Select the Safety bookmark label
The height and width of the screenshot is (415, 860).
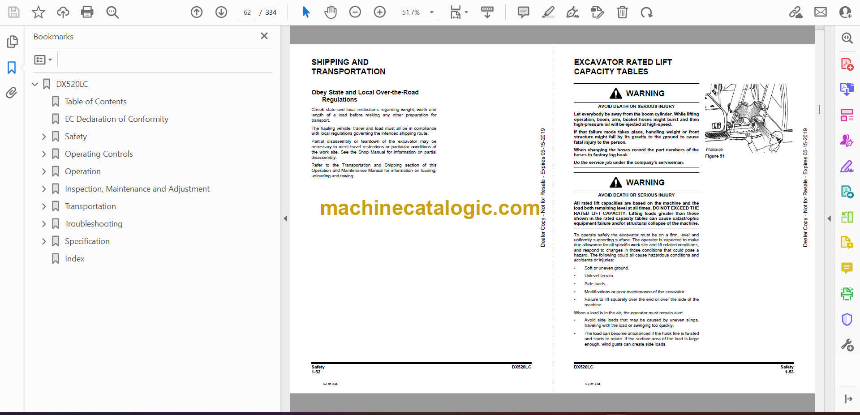pyautogui.click(x=76, y=137)
